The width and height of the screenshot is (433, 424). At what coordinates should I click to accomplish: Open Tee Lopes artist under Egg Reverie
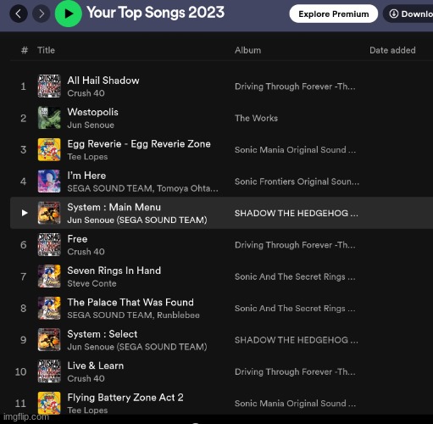(x=87, y=157)
